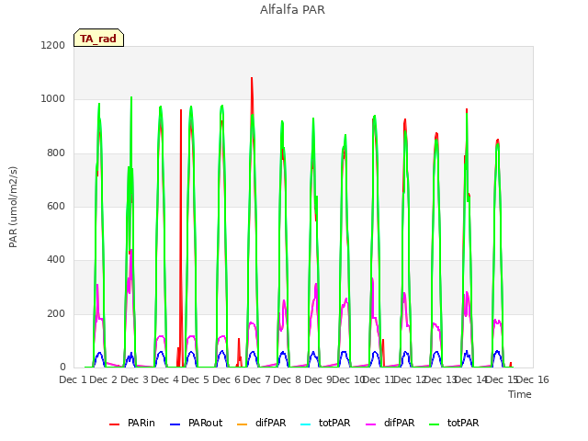Screen dimensions: 588x441
Task: Click the 600 y-axis tick value
Action: click(x=56, y=206)
